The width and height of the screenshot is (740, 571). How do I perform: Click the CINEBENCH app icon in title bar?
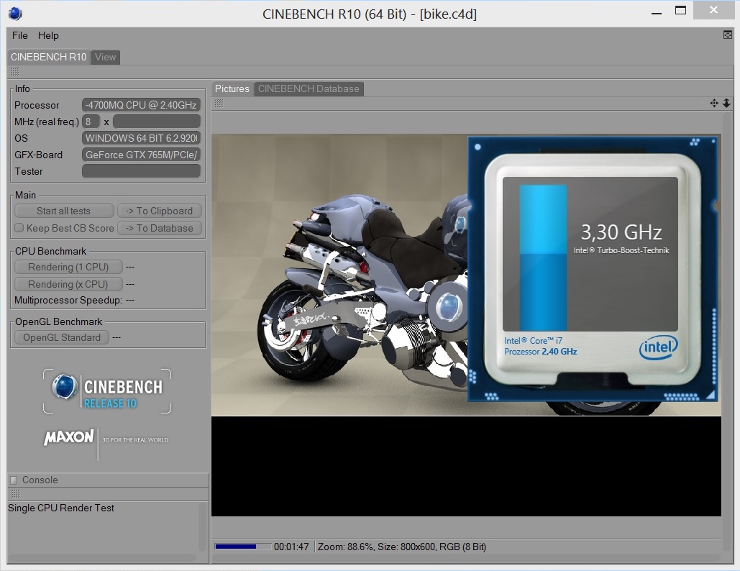coord(15,14)
